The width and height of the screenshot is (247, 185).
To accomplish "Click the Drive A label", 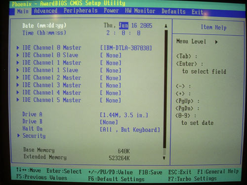I will point(32,114).
